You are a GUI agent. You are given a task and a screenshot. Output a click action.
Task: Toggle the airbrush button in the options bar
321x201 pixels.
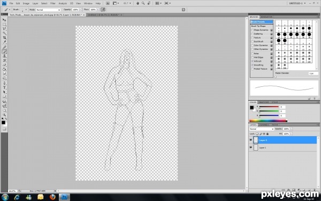(x=103, y=10)
